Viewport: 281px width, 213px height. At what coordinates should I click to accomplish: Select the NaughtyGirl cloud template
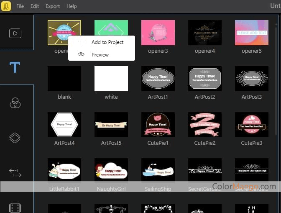point(111,171)
